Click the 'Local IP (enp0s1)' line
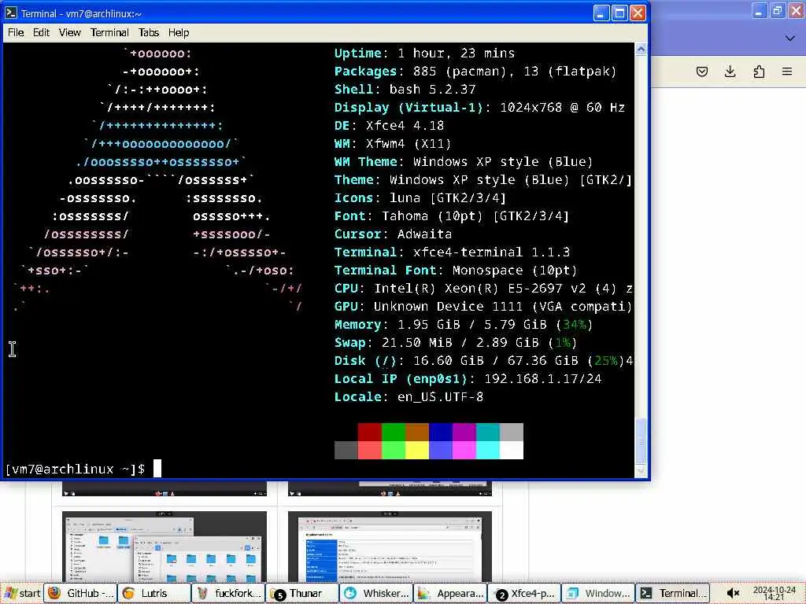Viewport: 806px width, 604px height. point(468,378)
